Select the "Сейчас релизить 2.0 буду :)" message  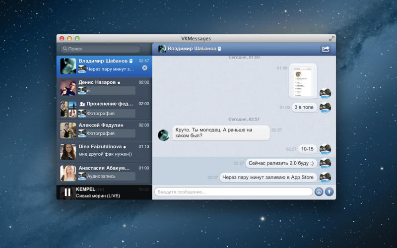point(281,163)
